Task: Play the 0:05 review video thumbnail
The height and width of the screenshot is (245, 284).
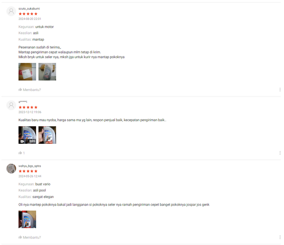Action: tap(27, 135)
